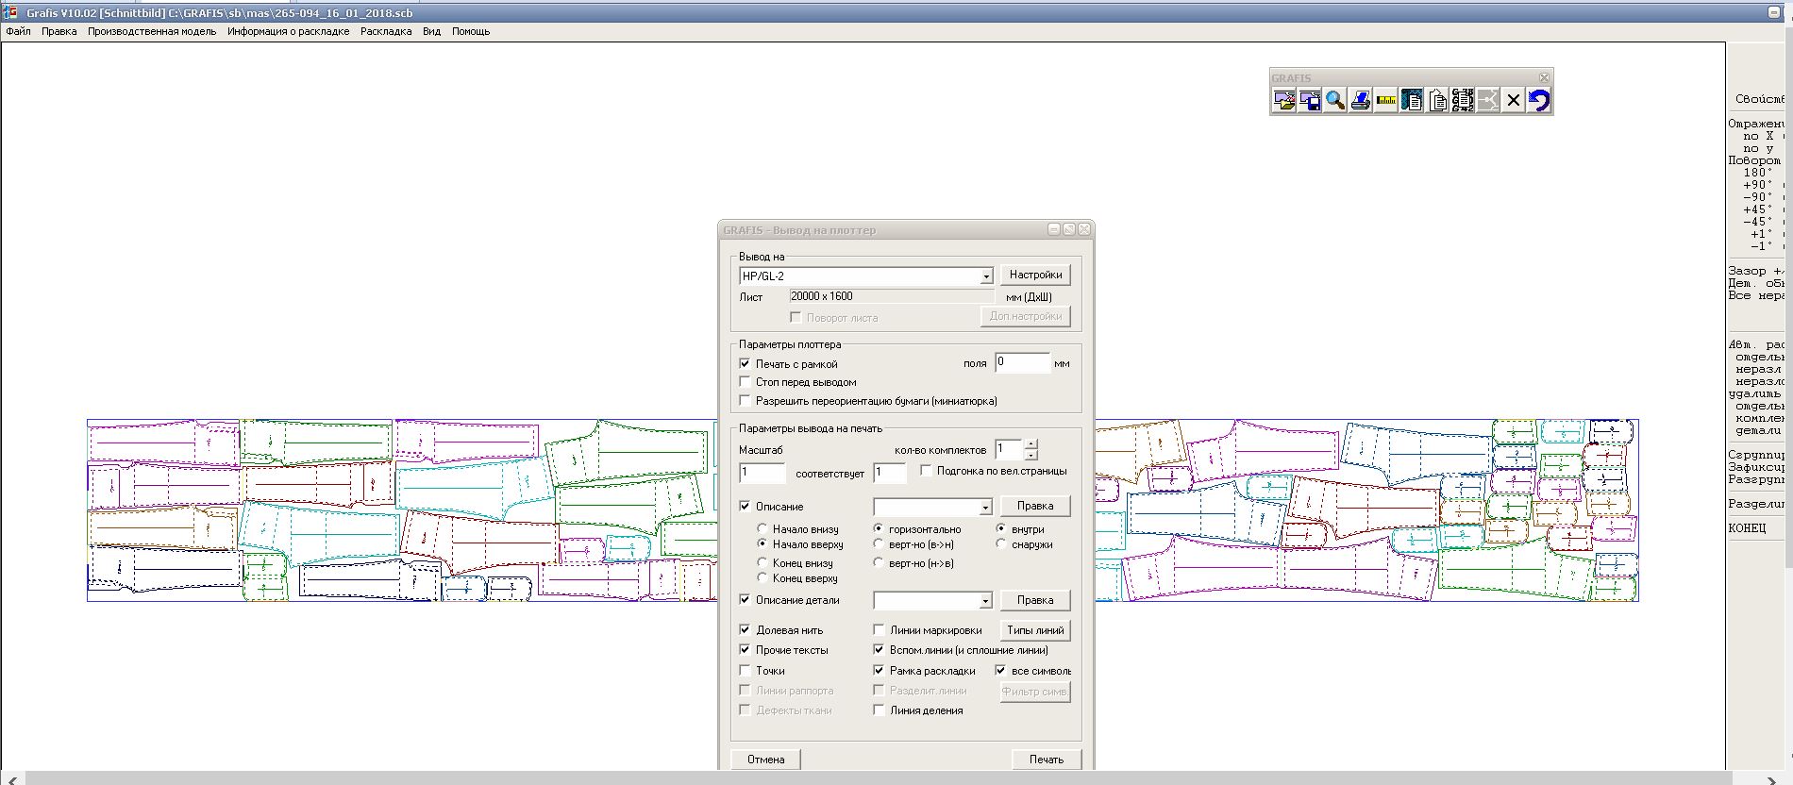Toggle 'Описание детали' checkbox
Screen dimensions: 1793x785
tap(745, 600)
